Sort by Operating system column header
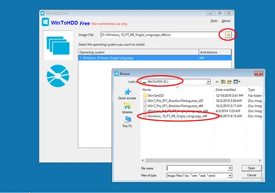The width and height of the screenshot is (275, 193). (138, 52)
